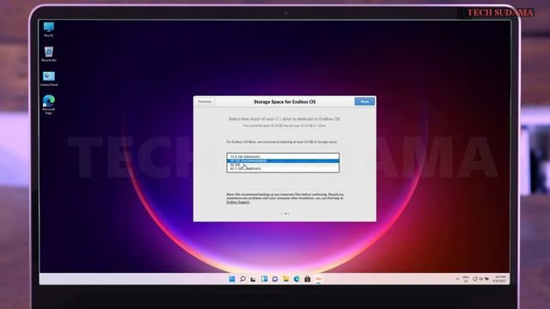
Task: Open Microsoft Store from the taskbar
Action: tap(308, 279)
